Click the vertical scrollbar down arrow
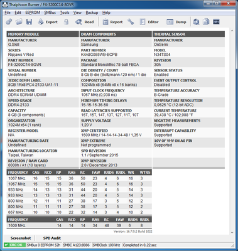Screen dimensions: 238x251 [232, 233]
